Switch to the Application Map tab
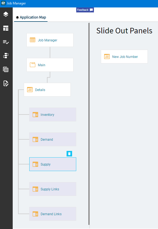 (x=31, y=17)
